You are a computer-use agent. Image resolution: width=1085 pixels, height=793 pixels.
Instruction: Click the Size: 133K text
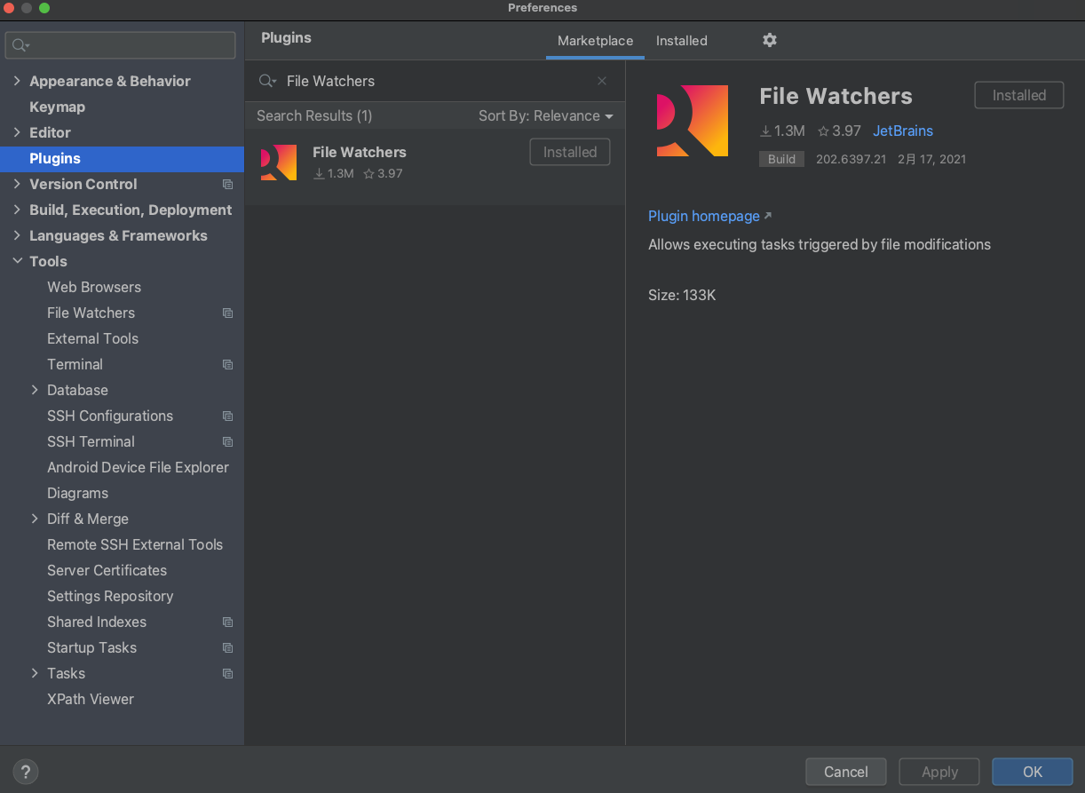[x=682, y=295]
